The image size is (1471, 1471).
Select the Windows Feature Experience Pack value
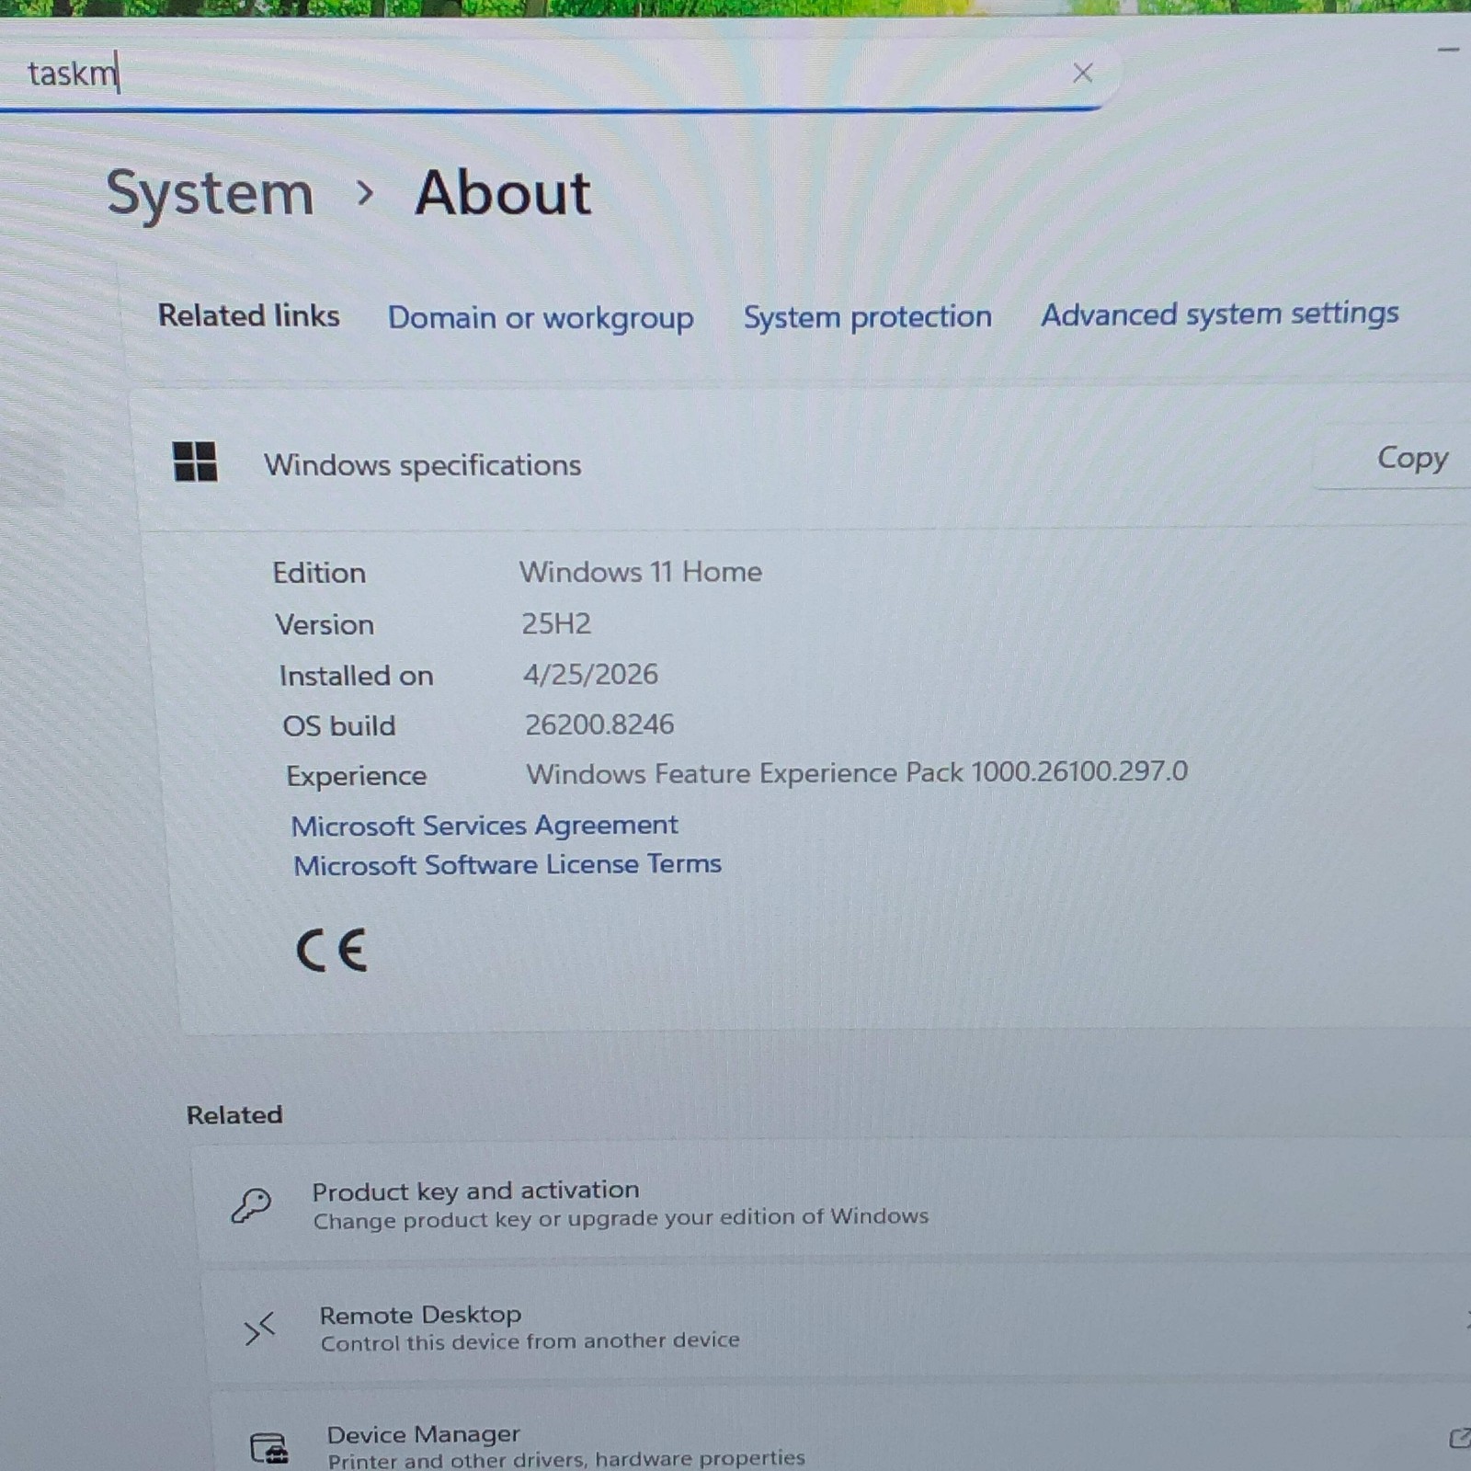click(857, 772)
